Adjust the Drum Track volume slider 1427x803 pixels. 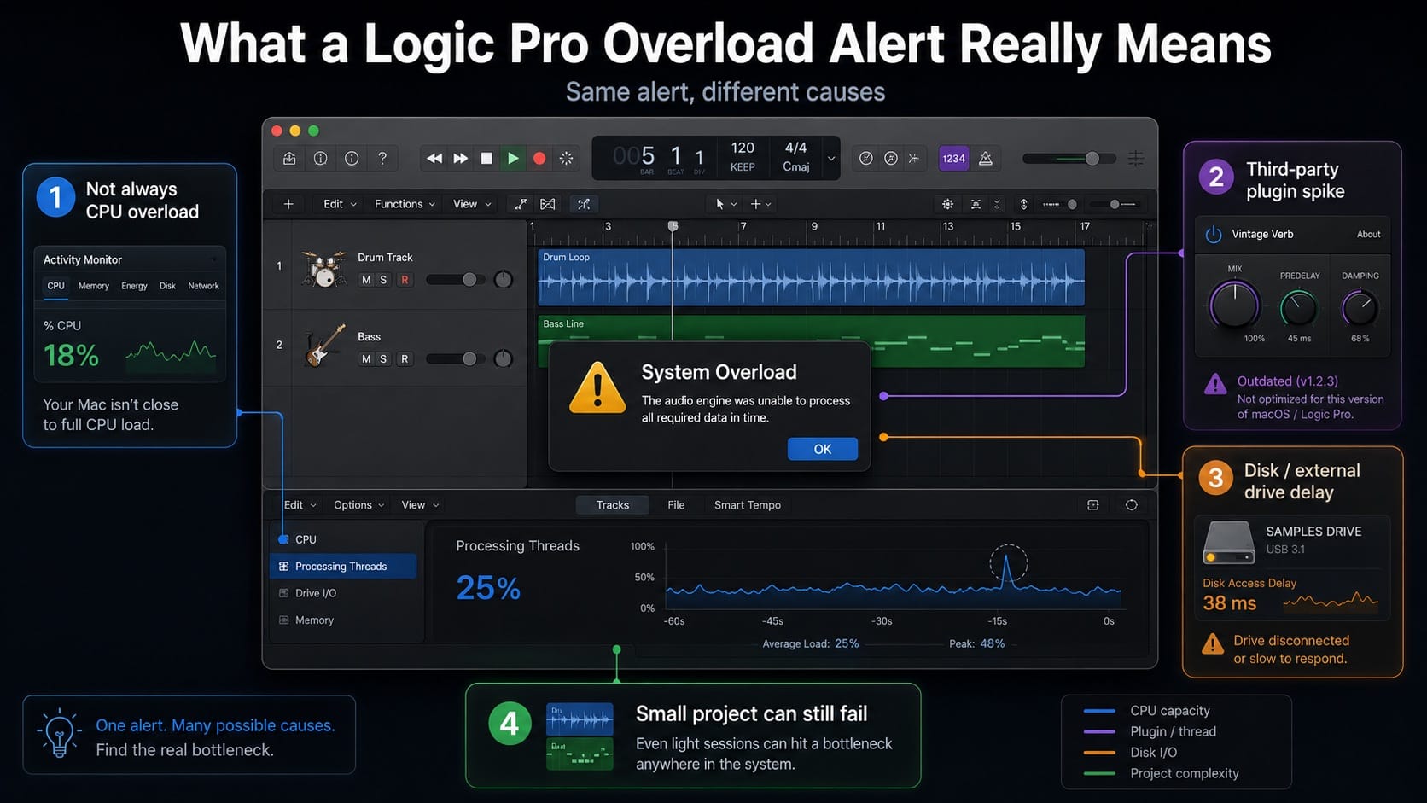pos(456,280)
